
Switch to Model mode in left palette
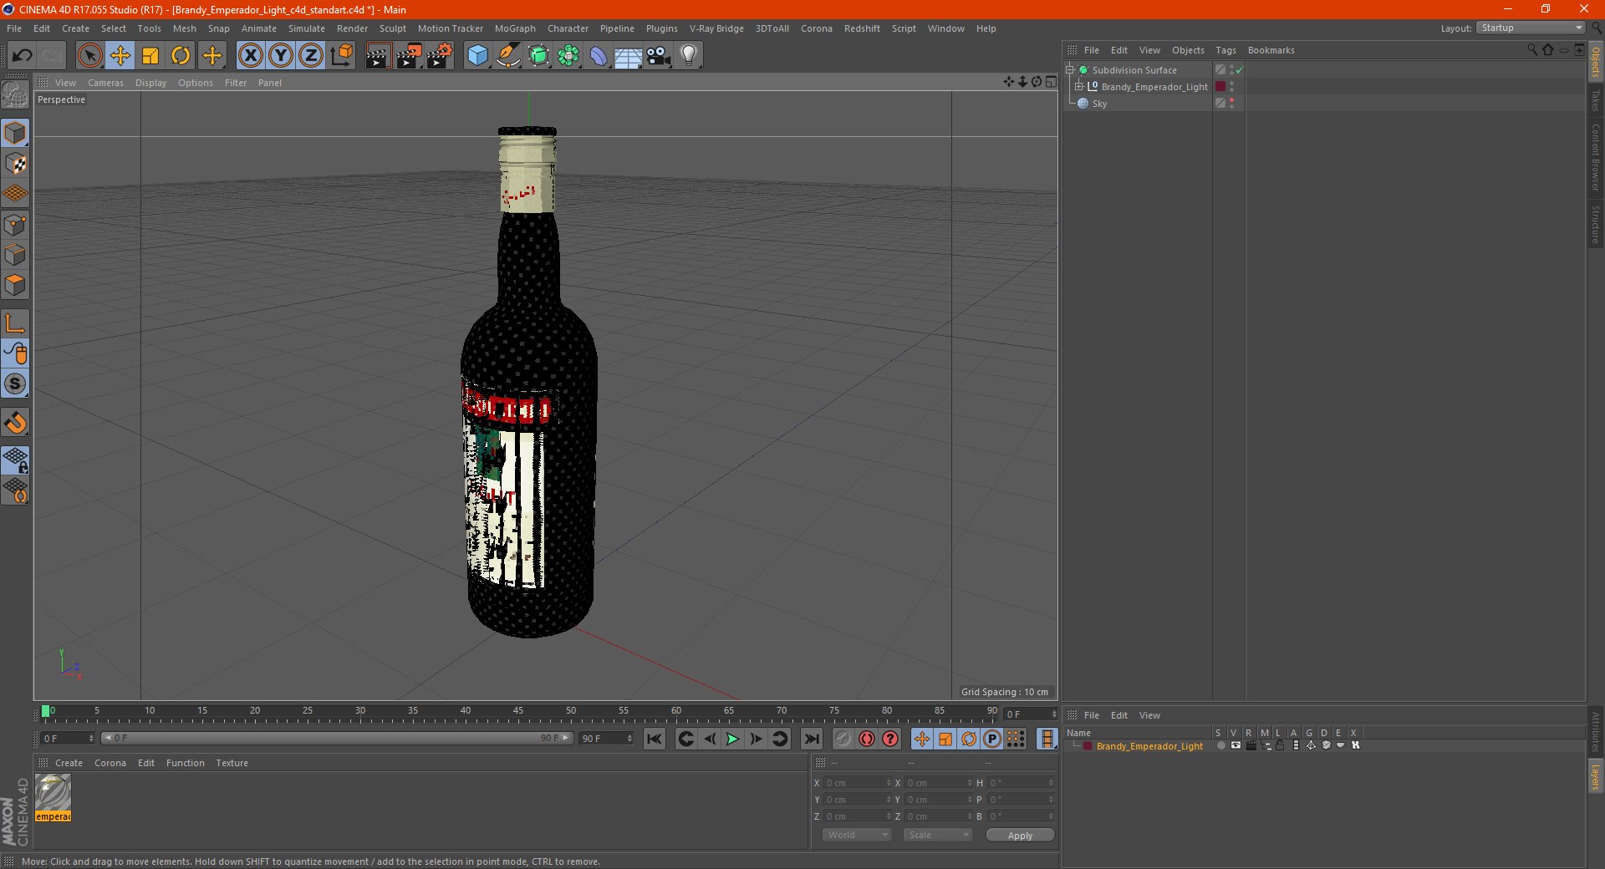click(15, 133)
